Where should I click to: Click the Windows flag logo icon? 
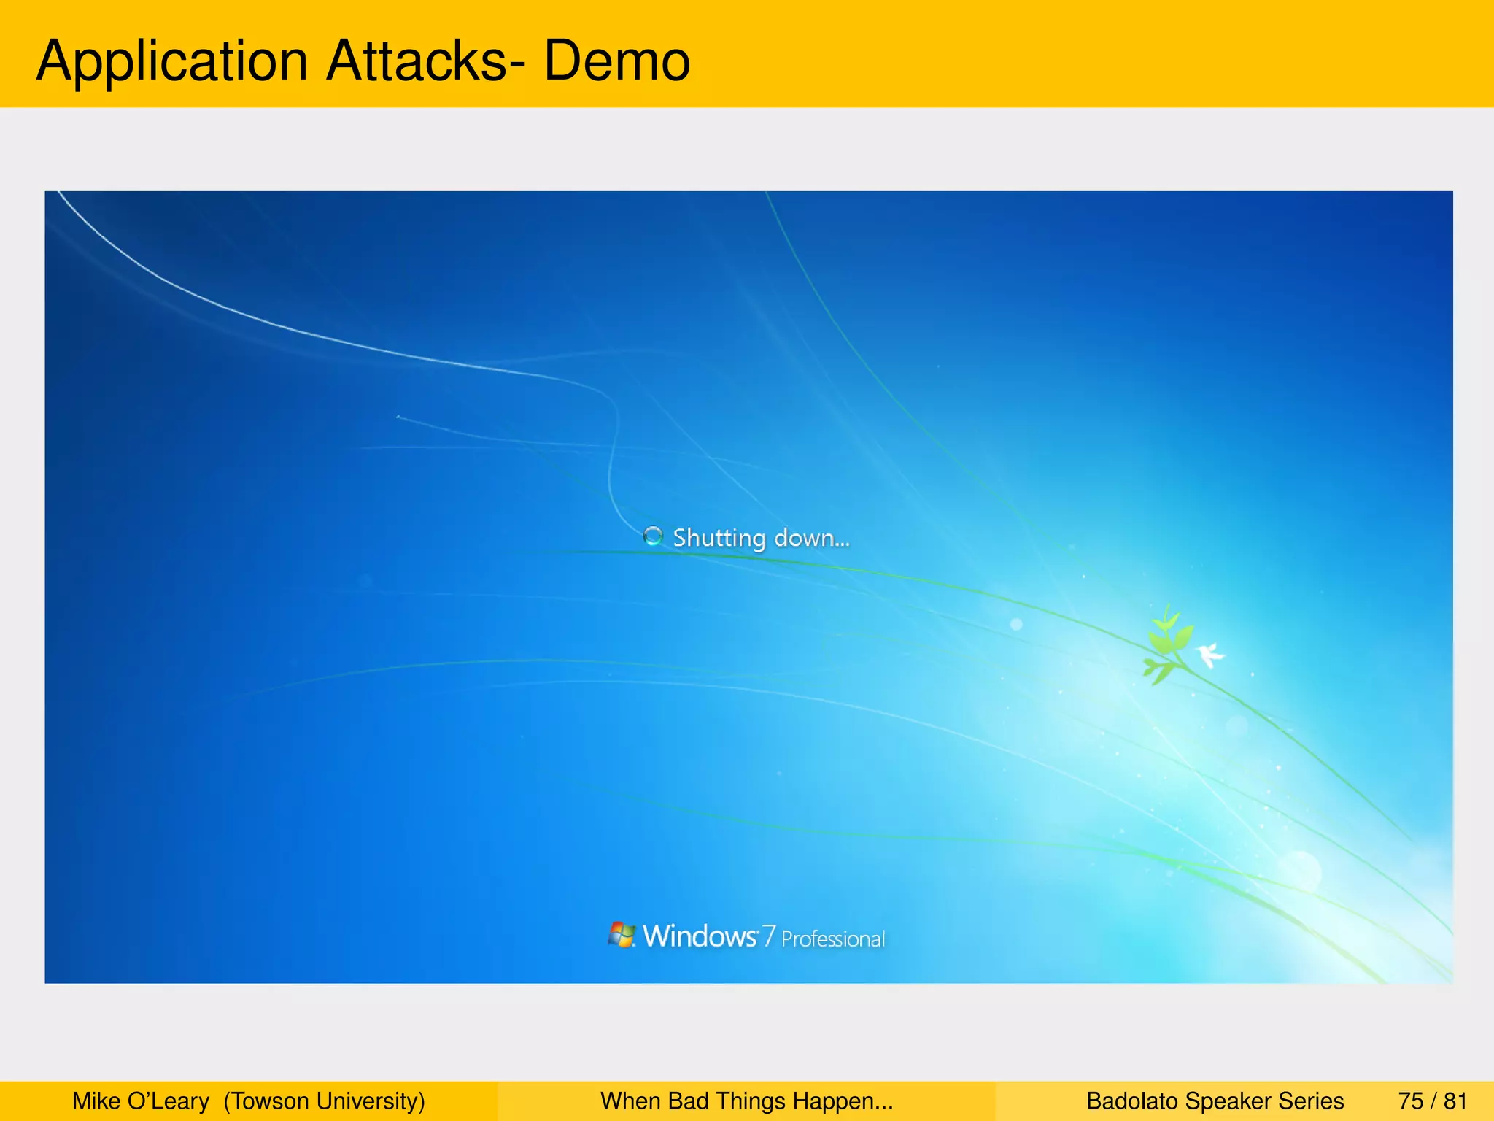pos(622,935)
